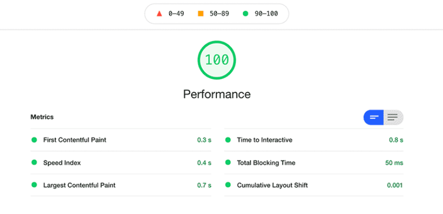
Task: Click the 0.7 s Largest Contentful Paint value
Action: click(x=204, y=185)
